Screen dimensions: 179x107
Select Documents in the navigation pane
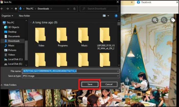14,36
